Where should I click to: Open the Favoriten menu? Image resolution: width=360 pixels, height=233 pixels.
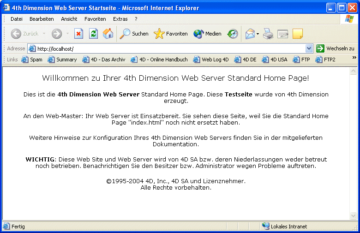(x=95, y=19)
